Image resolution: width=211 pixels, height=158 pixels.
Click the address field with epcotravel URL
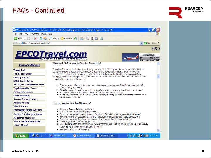click(81, 43)
